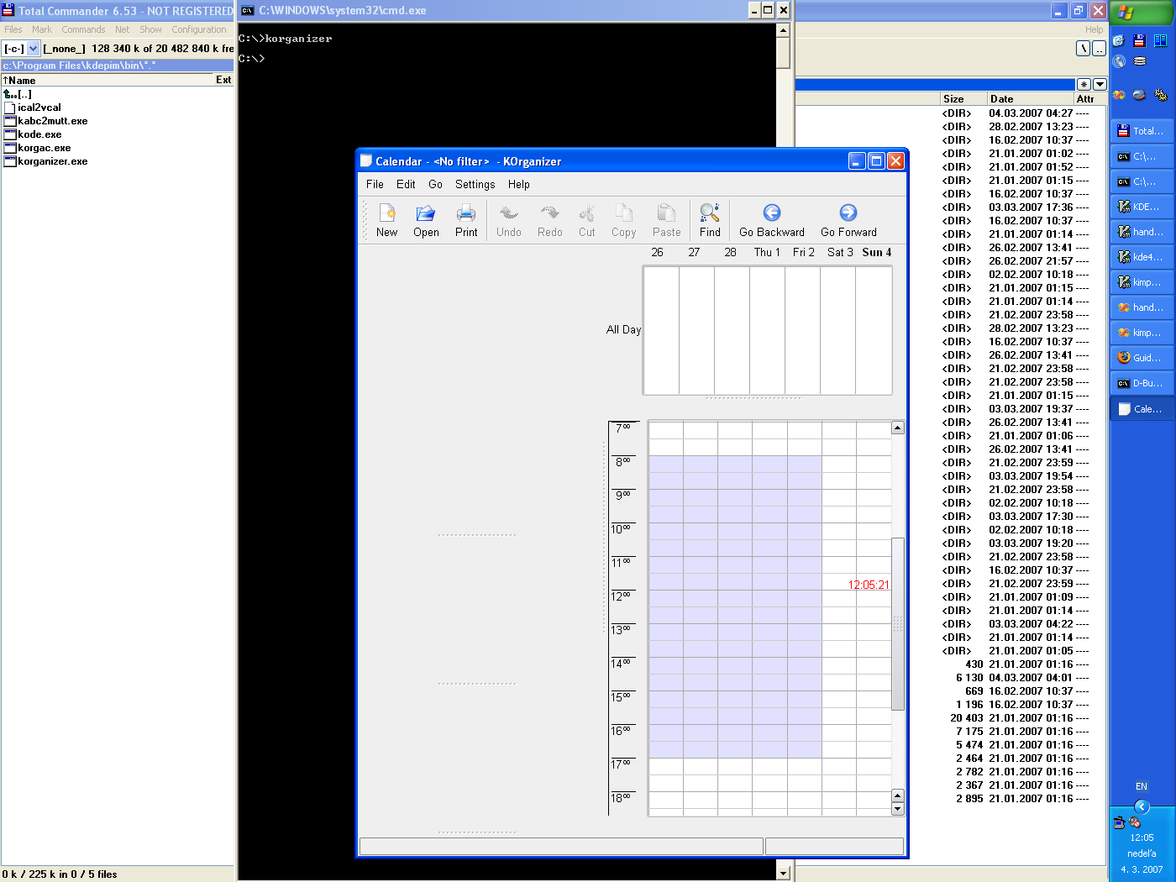This screenshot has height=882, width=1176.
Task: Open the directory history arrow in right panel
Action: pos(1100,85)
